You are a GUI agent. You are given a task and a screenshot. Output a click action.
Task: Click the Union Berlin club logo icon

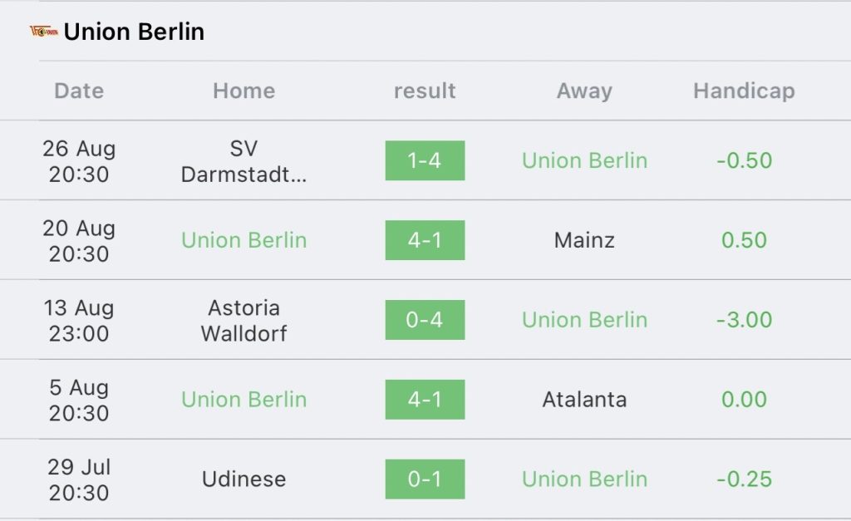[43, 32]
